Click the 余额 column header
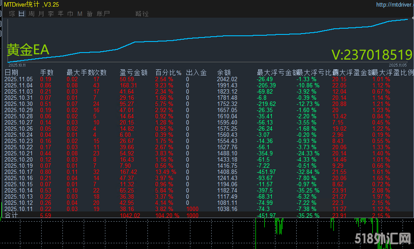Screen dimensions: 414x249 click(x=224, y=72)
